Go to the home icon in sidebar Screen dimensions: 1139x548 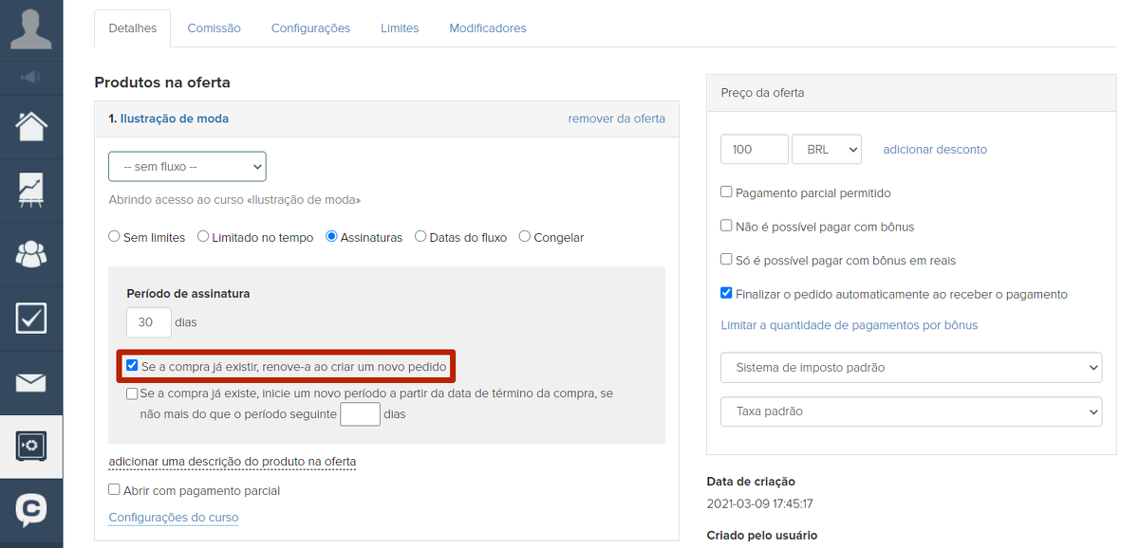pyautogui.click(x=31, y=126)
